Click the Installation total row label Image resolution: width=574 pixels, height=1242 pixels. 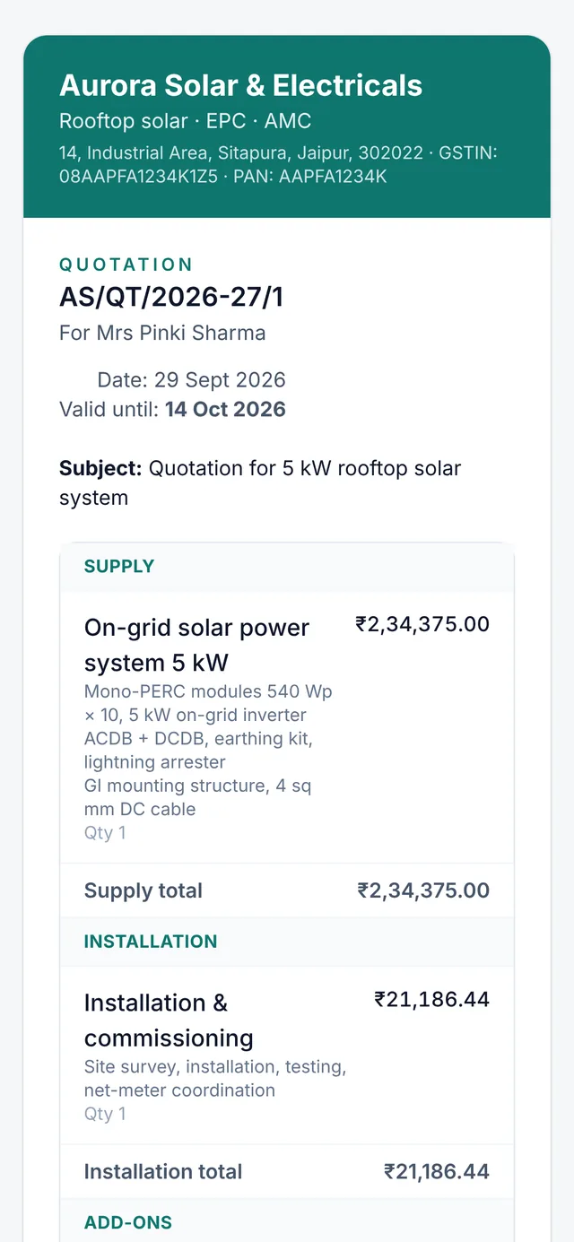[x=163, y=1171]
